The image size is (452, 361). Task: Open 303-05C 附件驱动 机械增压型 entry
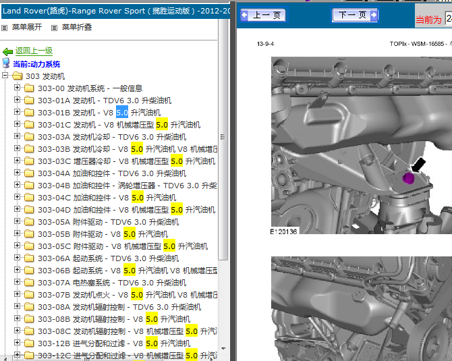point(123,246)
